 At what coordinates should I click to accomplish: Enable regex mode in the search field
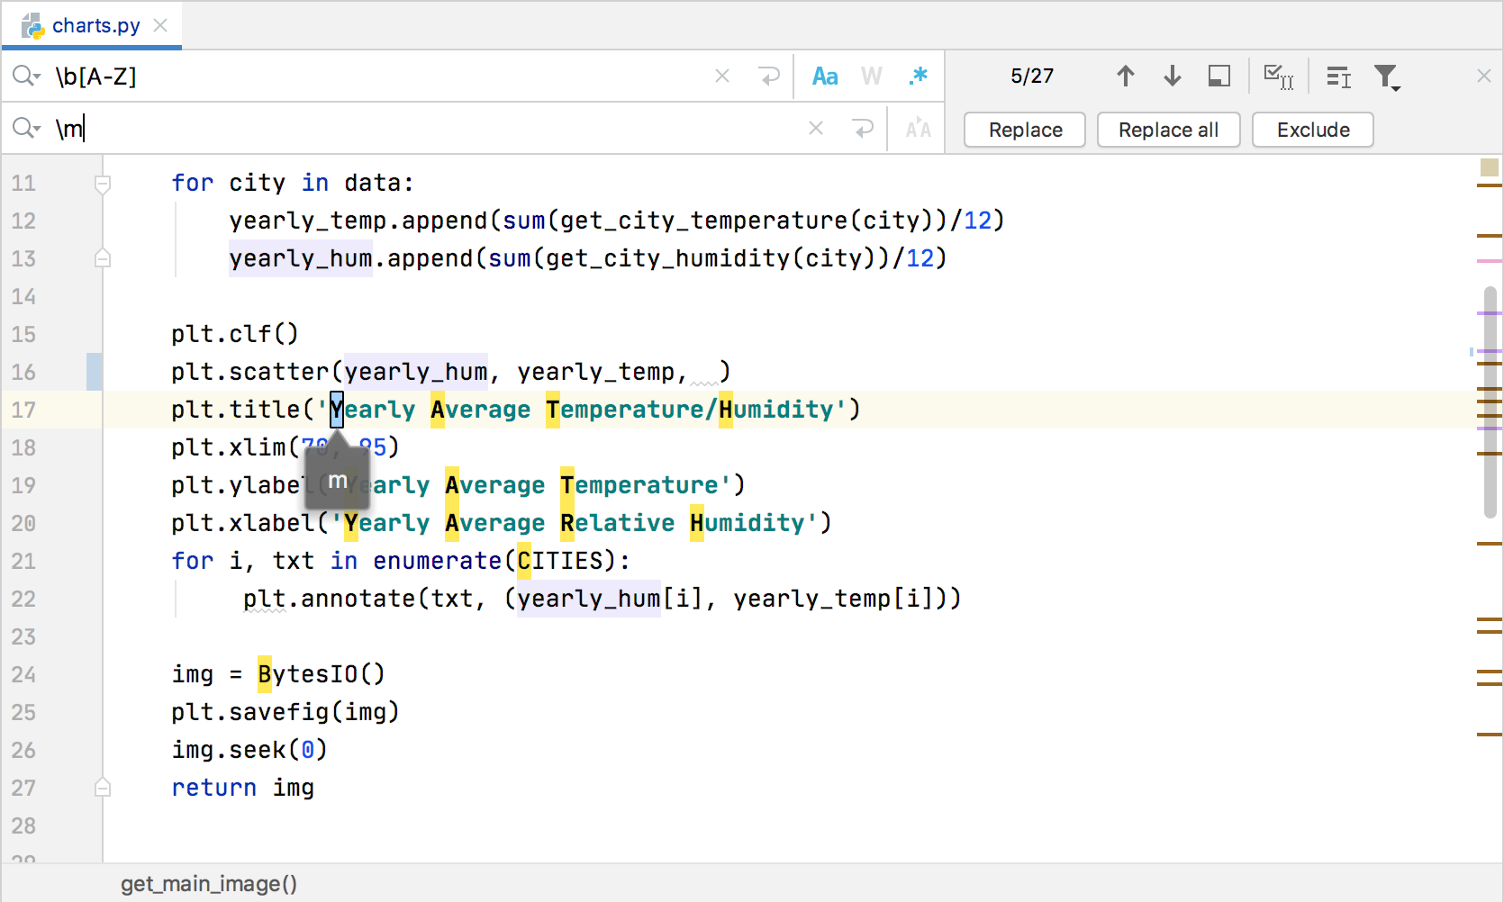coord(918,76)
